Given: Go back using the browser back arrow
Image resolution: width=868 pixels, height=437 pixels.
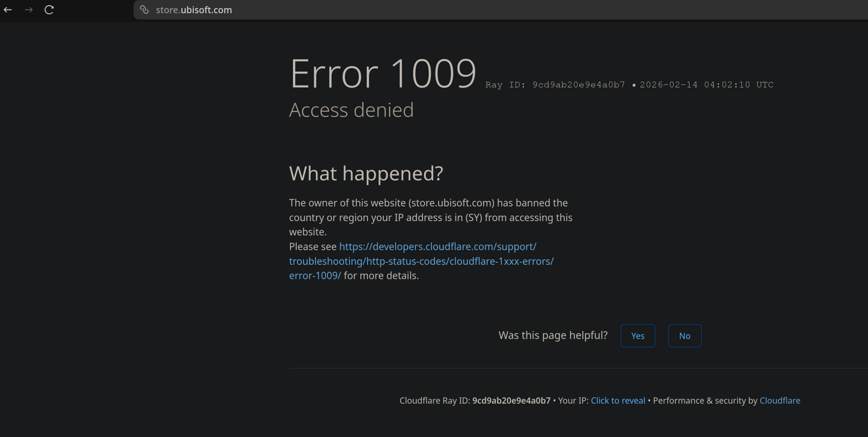Looking at the screenshot, I should 8,10.
